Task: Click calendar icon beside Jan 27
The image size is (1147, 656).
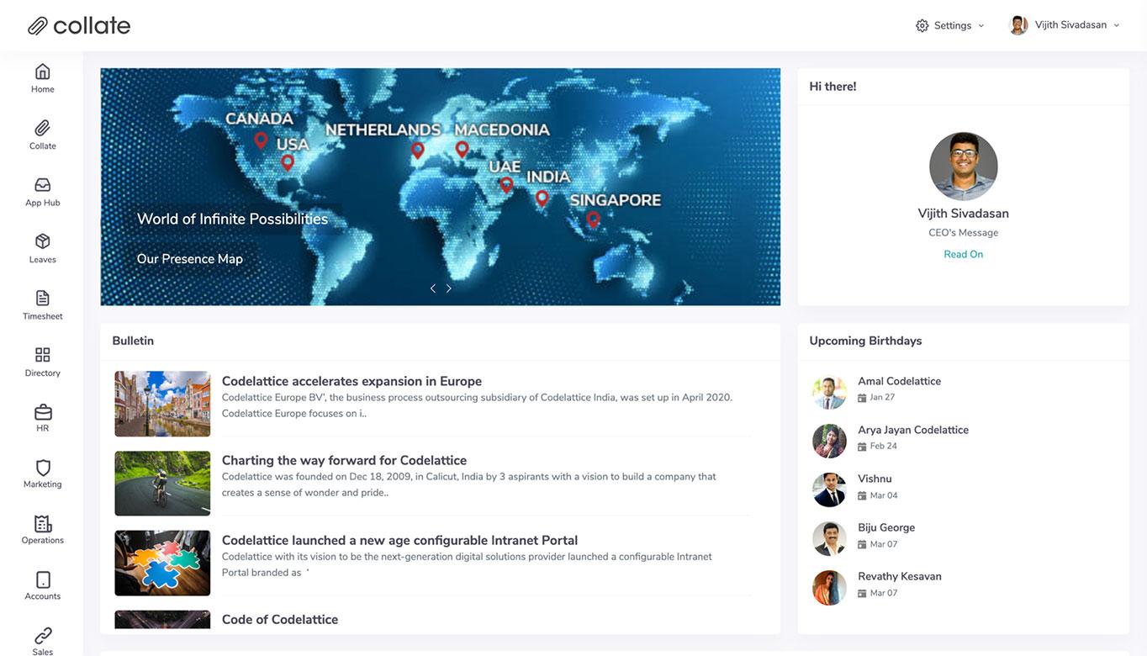Action: pos(862,398)
